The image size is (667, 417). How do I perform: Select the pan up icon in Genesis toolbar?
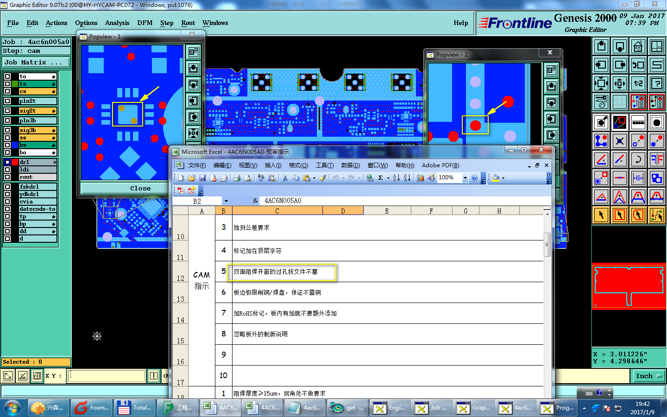click(601, 46)
